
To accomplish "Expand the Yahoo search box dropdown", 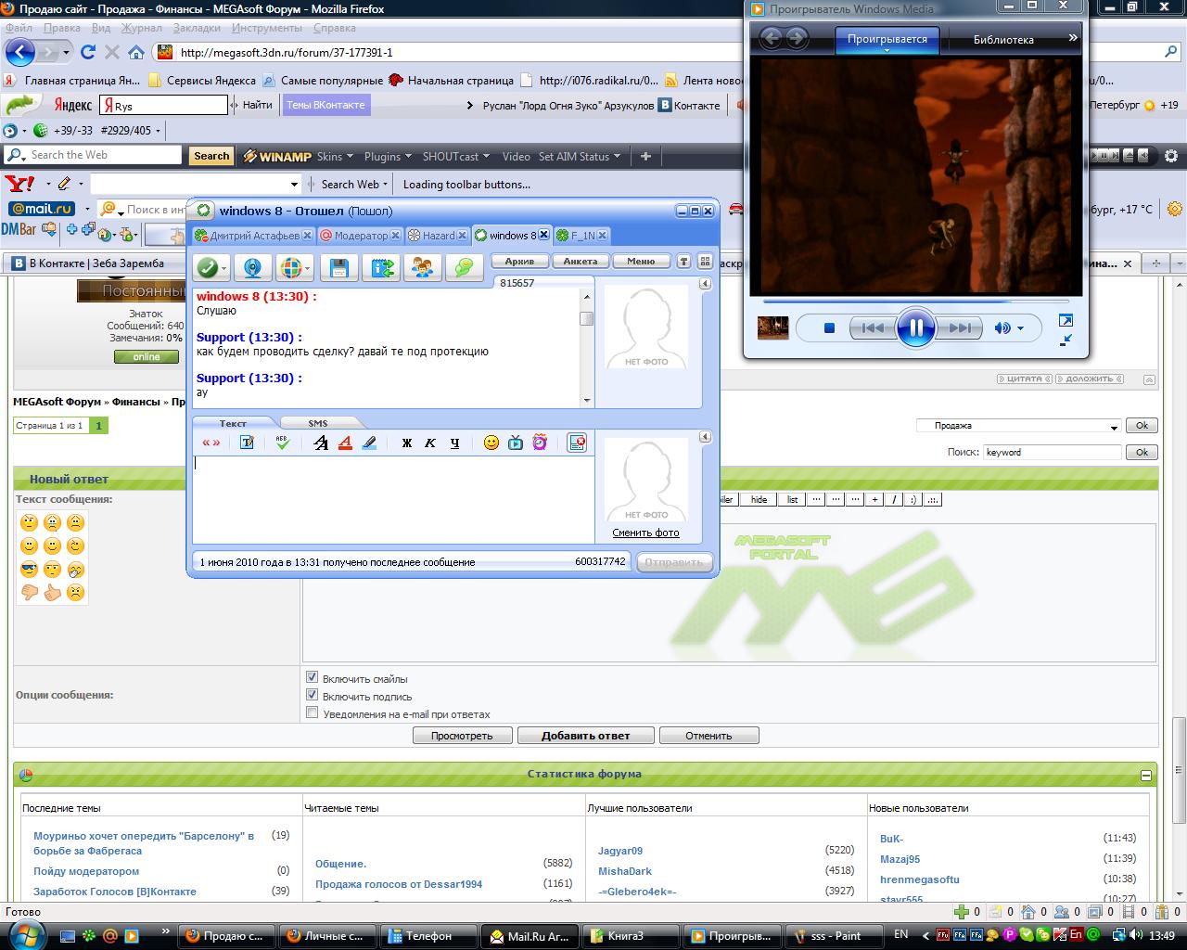I will tap(295, 185).
